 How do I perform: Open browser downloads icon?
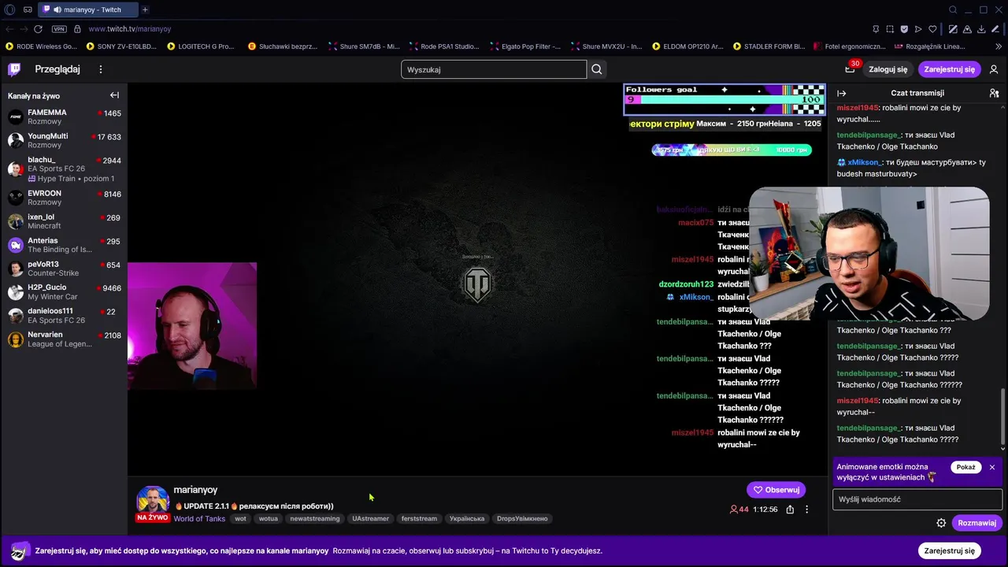[982, 29]
